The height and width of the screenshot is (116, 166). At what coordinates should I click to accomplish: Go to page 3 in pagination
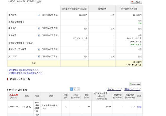(78, 89)
